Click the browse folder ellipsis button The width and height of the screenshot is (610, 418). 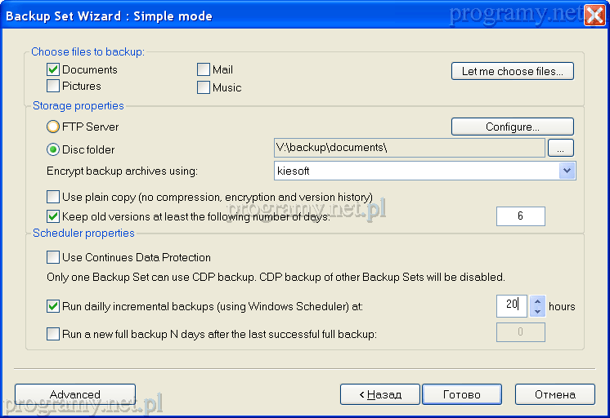click(561, 148)
